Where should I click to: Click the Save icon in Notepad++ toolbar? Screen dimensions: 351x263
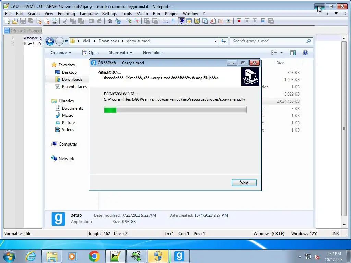[x=23, y=21]
